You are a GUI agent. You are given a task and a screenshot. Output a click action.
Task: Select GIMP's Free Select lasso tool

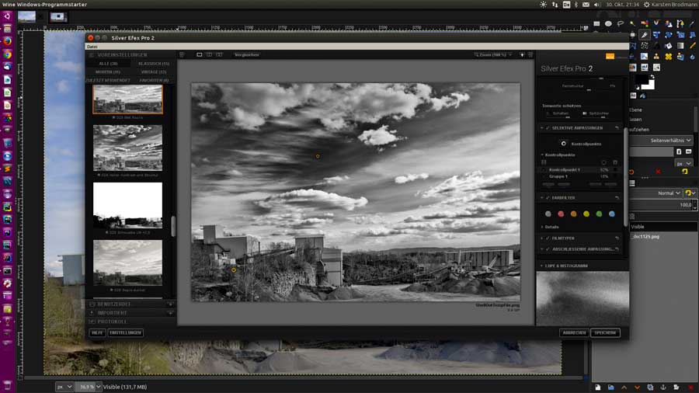[x=620, y=23]
